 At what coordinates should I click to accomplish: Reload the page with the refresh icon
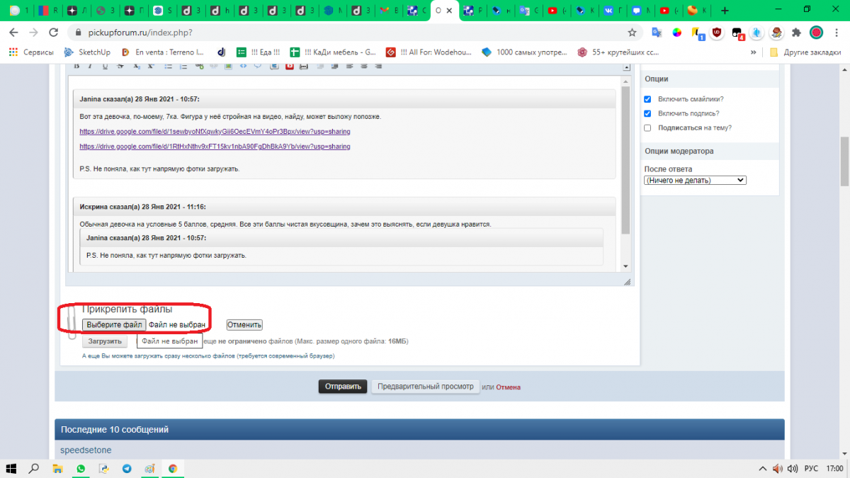(53, 33)
